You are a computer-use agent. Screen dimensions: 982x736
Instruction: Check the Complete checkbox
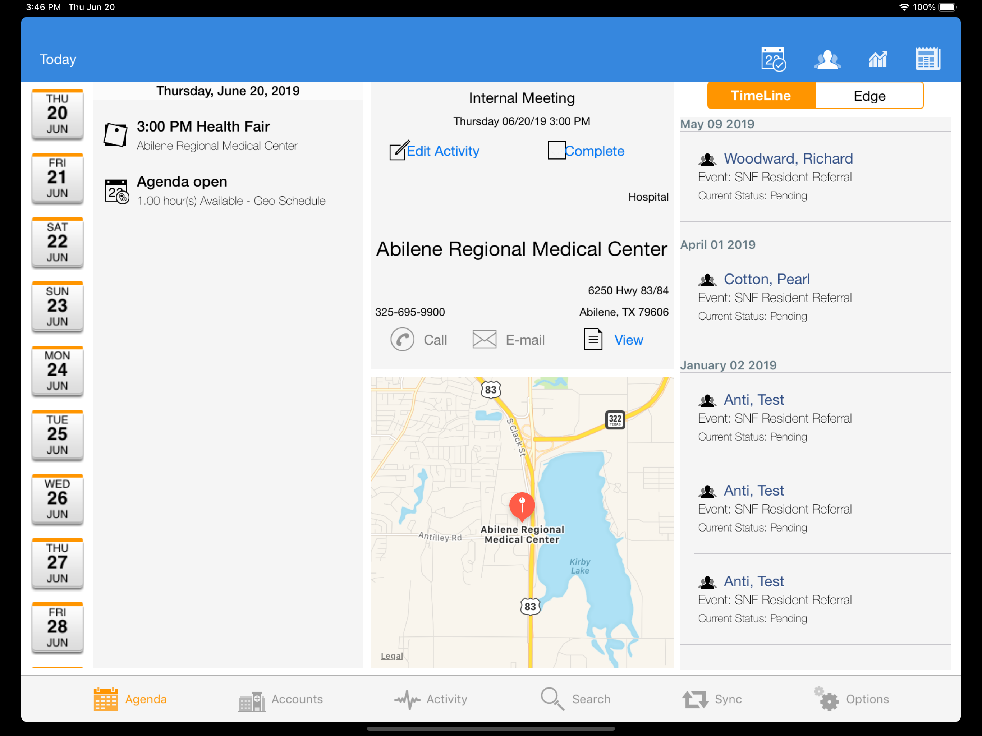[556, 150]
